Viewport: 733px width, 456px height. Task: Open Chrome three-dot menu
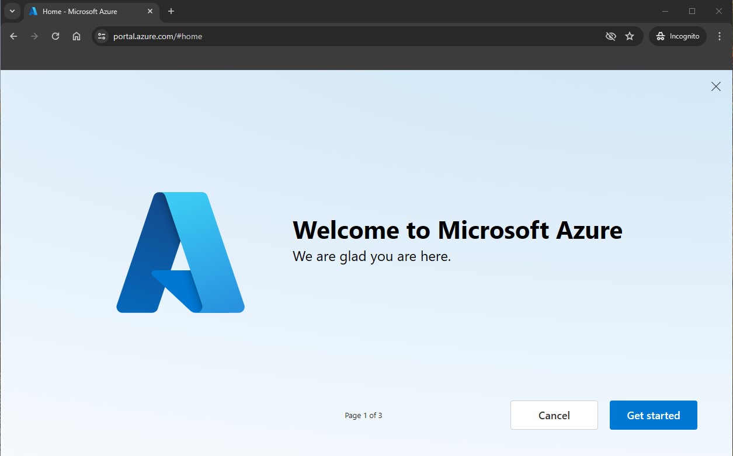tap(720, 36)
